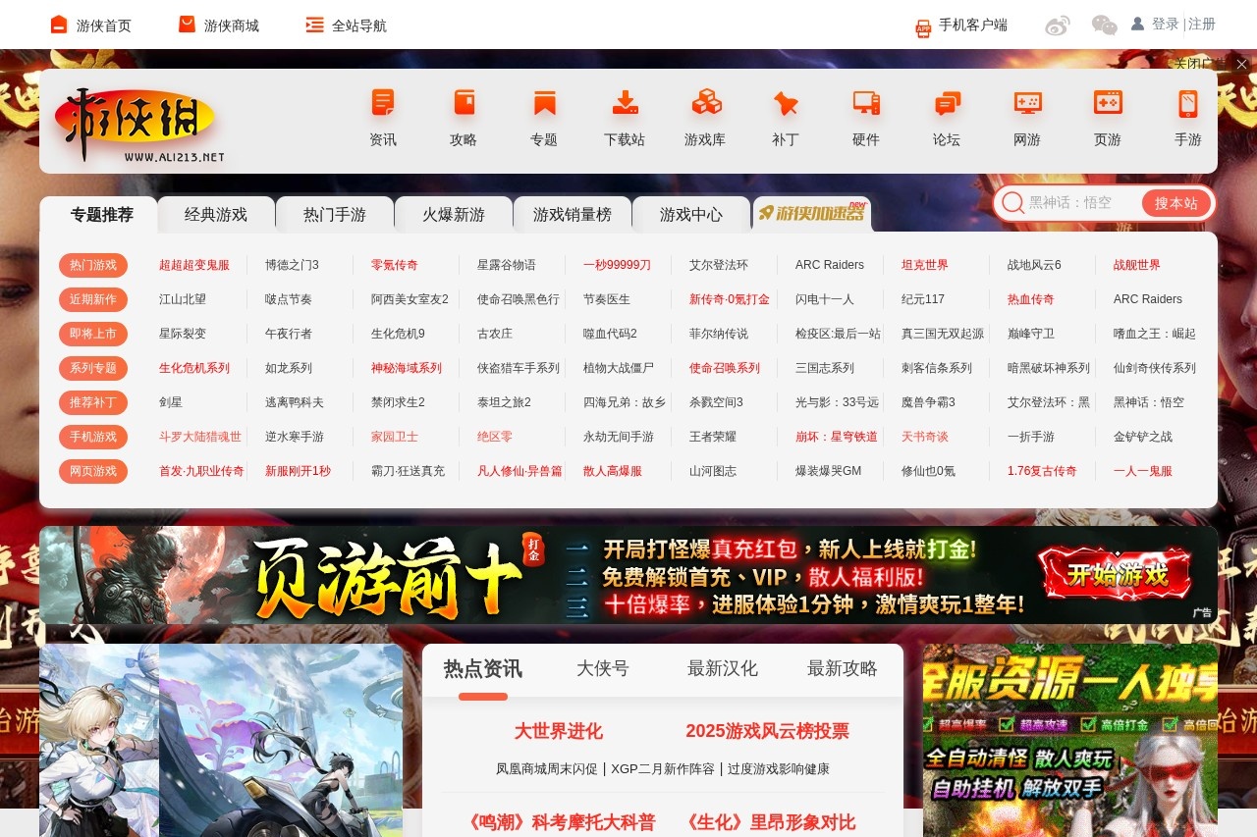Click the 搜本站 search button

(x=1176, y=203)
